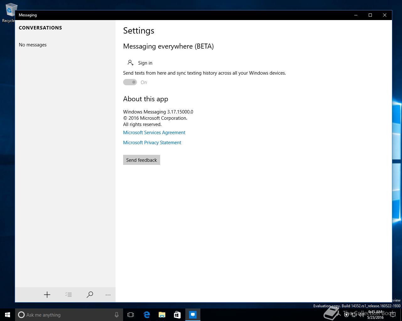Image resolution: width=402 pixels, height=321 pixels.
Task: Click the Messaging everywhere (BETA) heading
Action: pyautogui.click(x=168, y=46)
